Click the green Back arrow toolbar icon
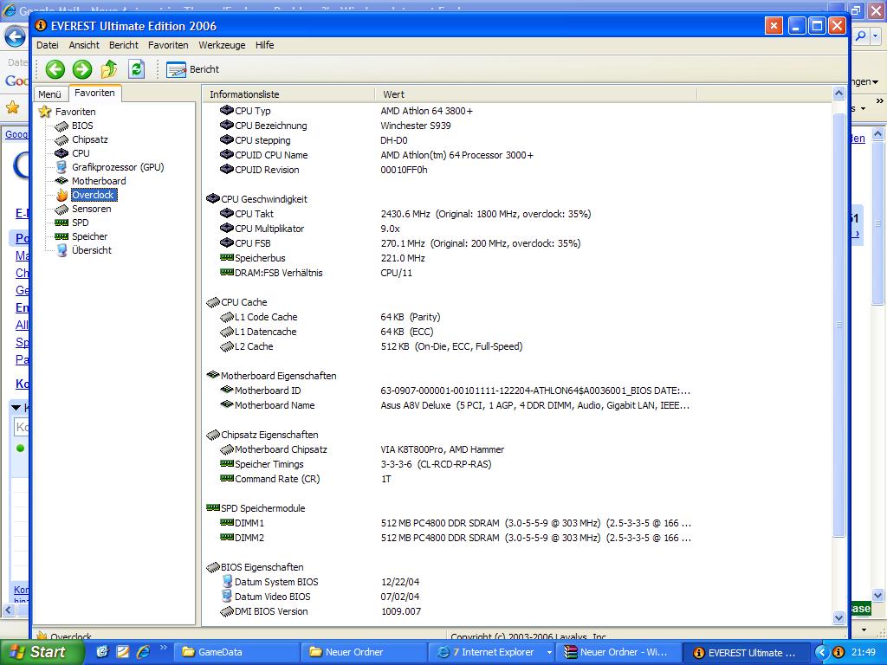887x665 pixels. pyautogui.click(x=55, y=69)
